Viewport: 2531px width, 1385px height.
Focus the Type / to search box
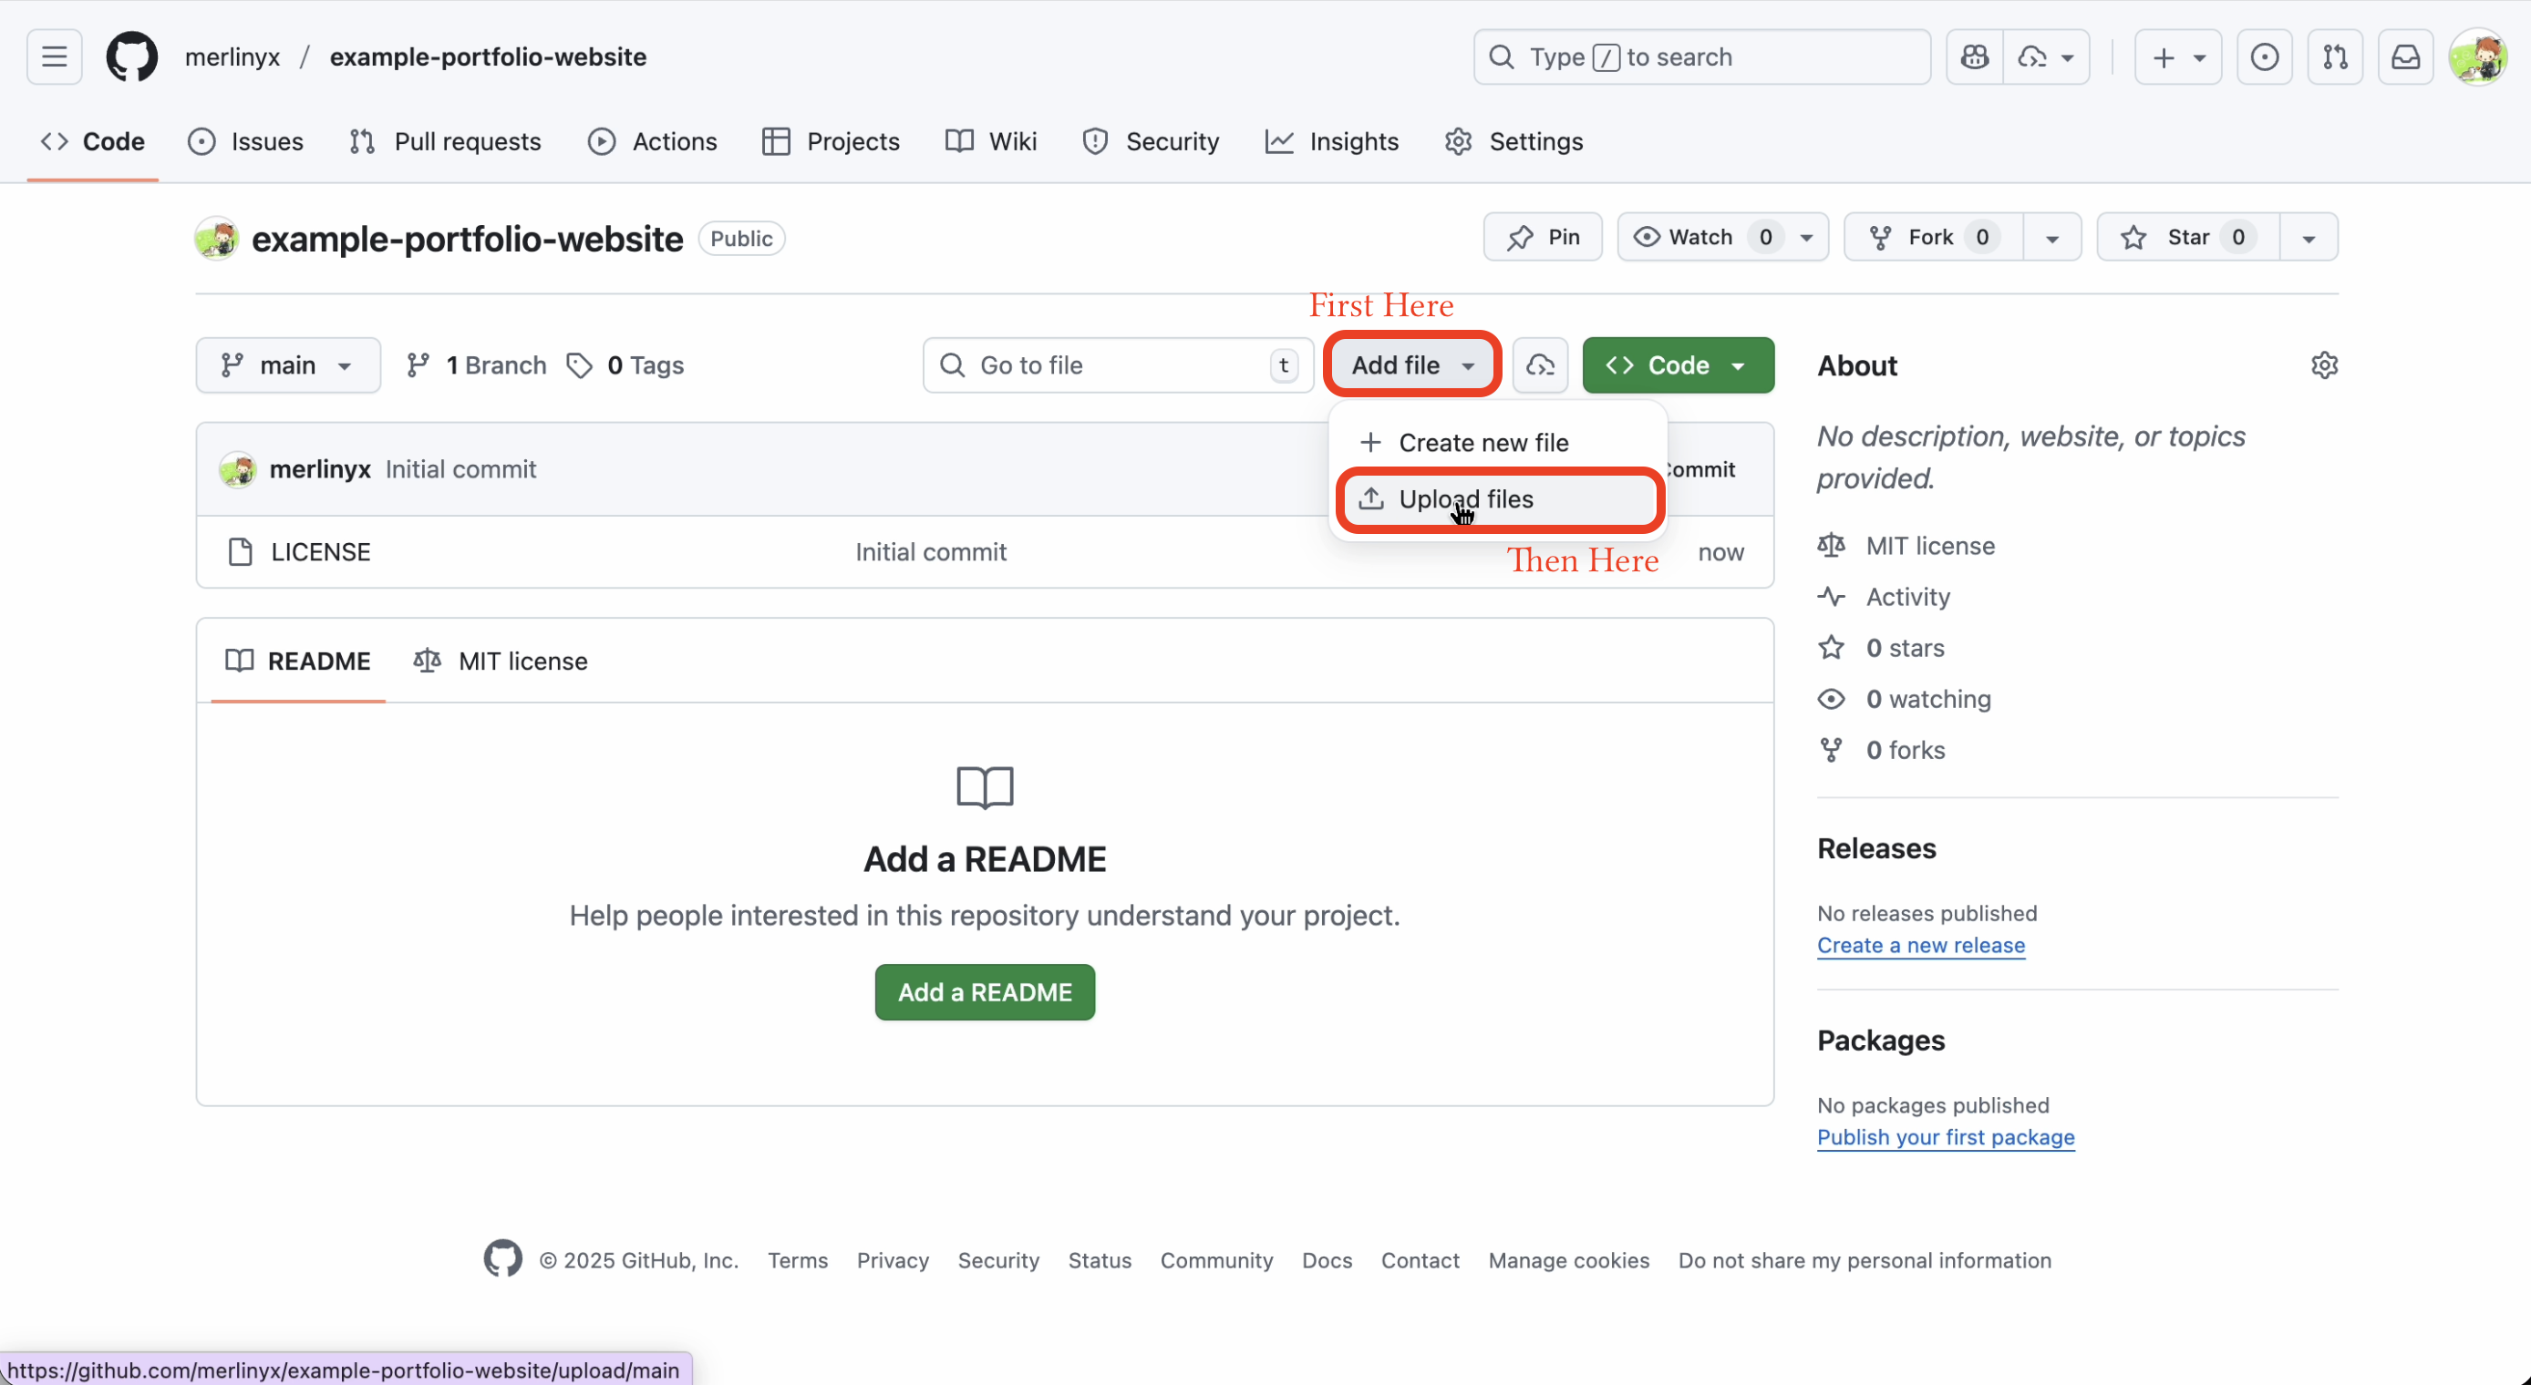[x=1701, y=57]
